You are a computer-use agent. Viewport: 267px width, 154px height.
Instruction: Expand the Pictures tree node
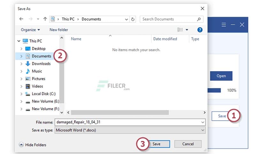point(21,79)
